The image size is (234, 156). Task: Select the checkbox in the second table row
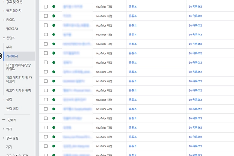coord(46,16)
